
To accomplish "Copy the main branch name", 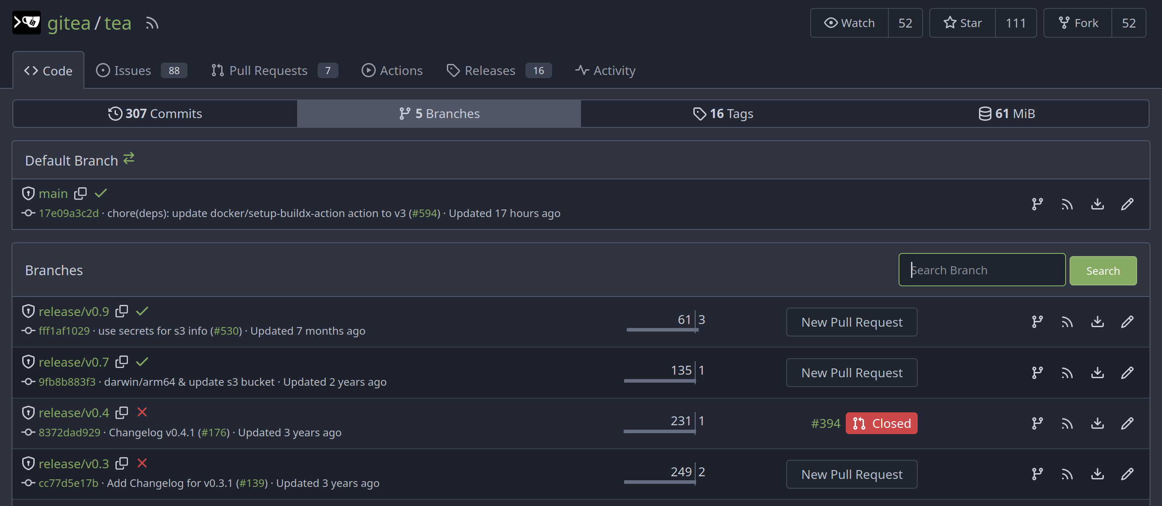I will (80, 193).
